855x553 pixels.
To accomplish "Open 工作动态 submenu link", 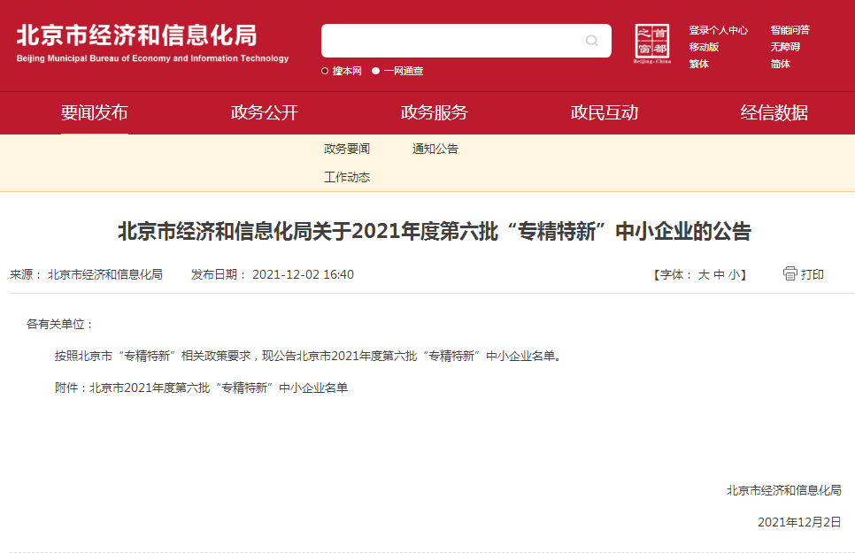I will tap(347, 177).
